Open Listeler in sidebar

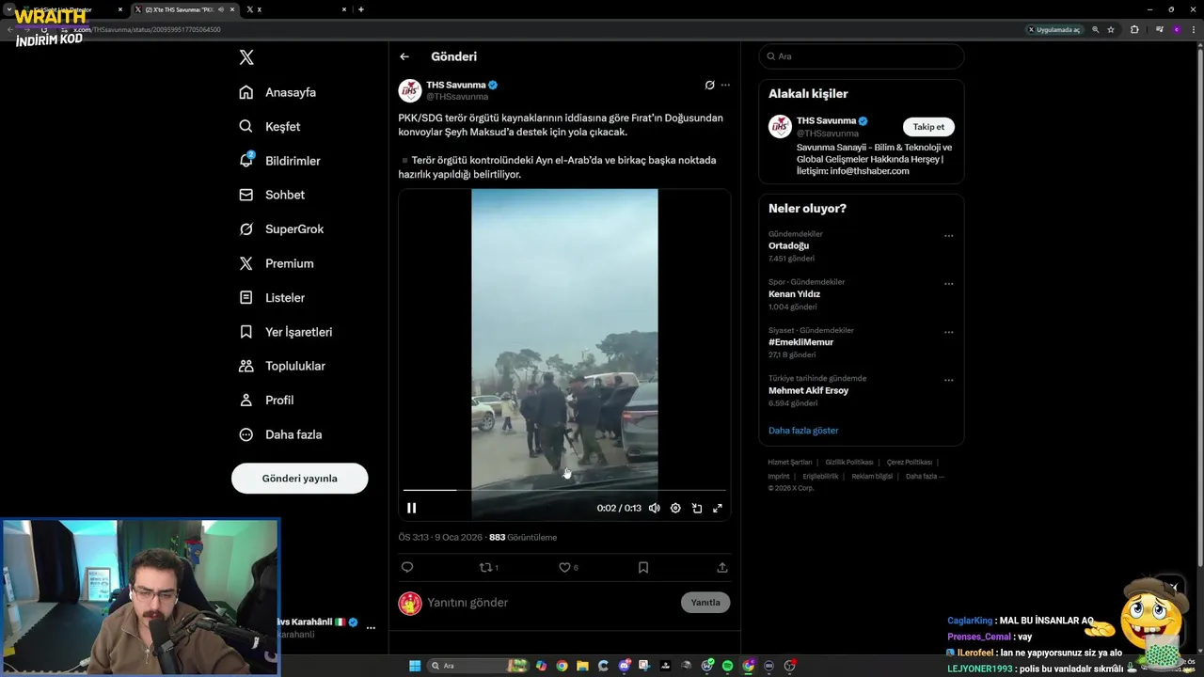point(272,297)
